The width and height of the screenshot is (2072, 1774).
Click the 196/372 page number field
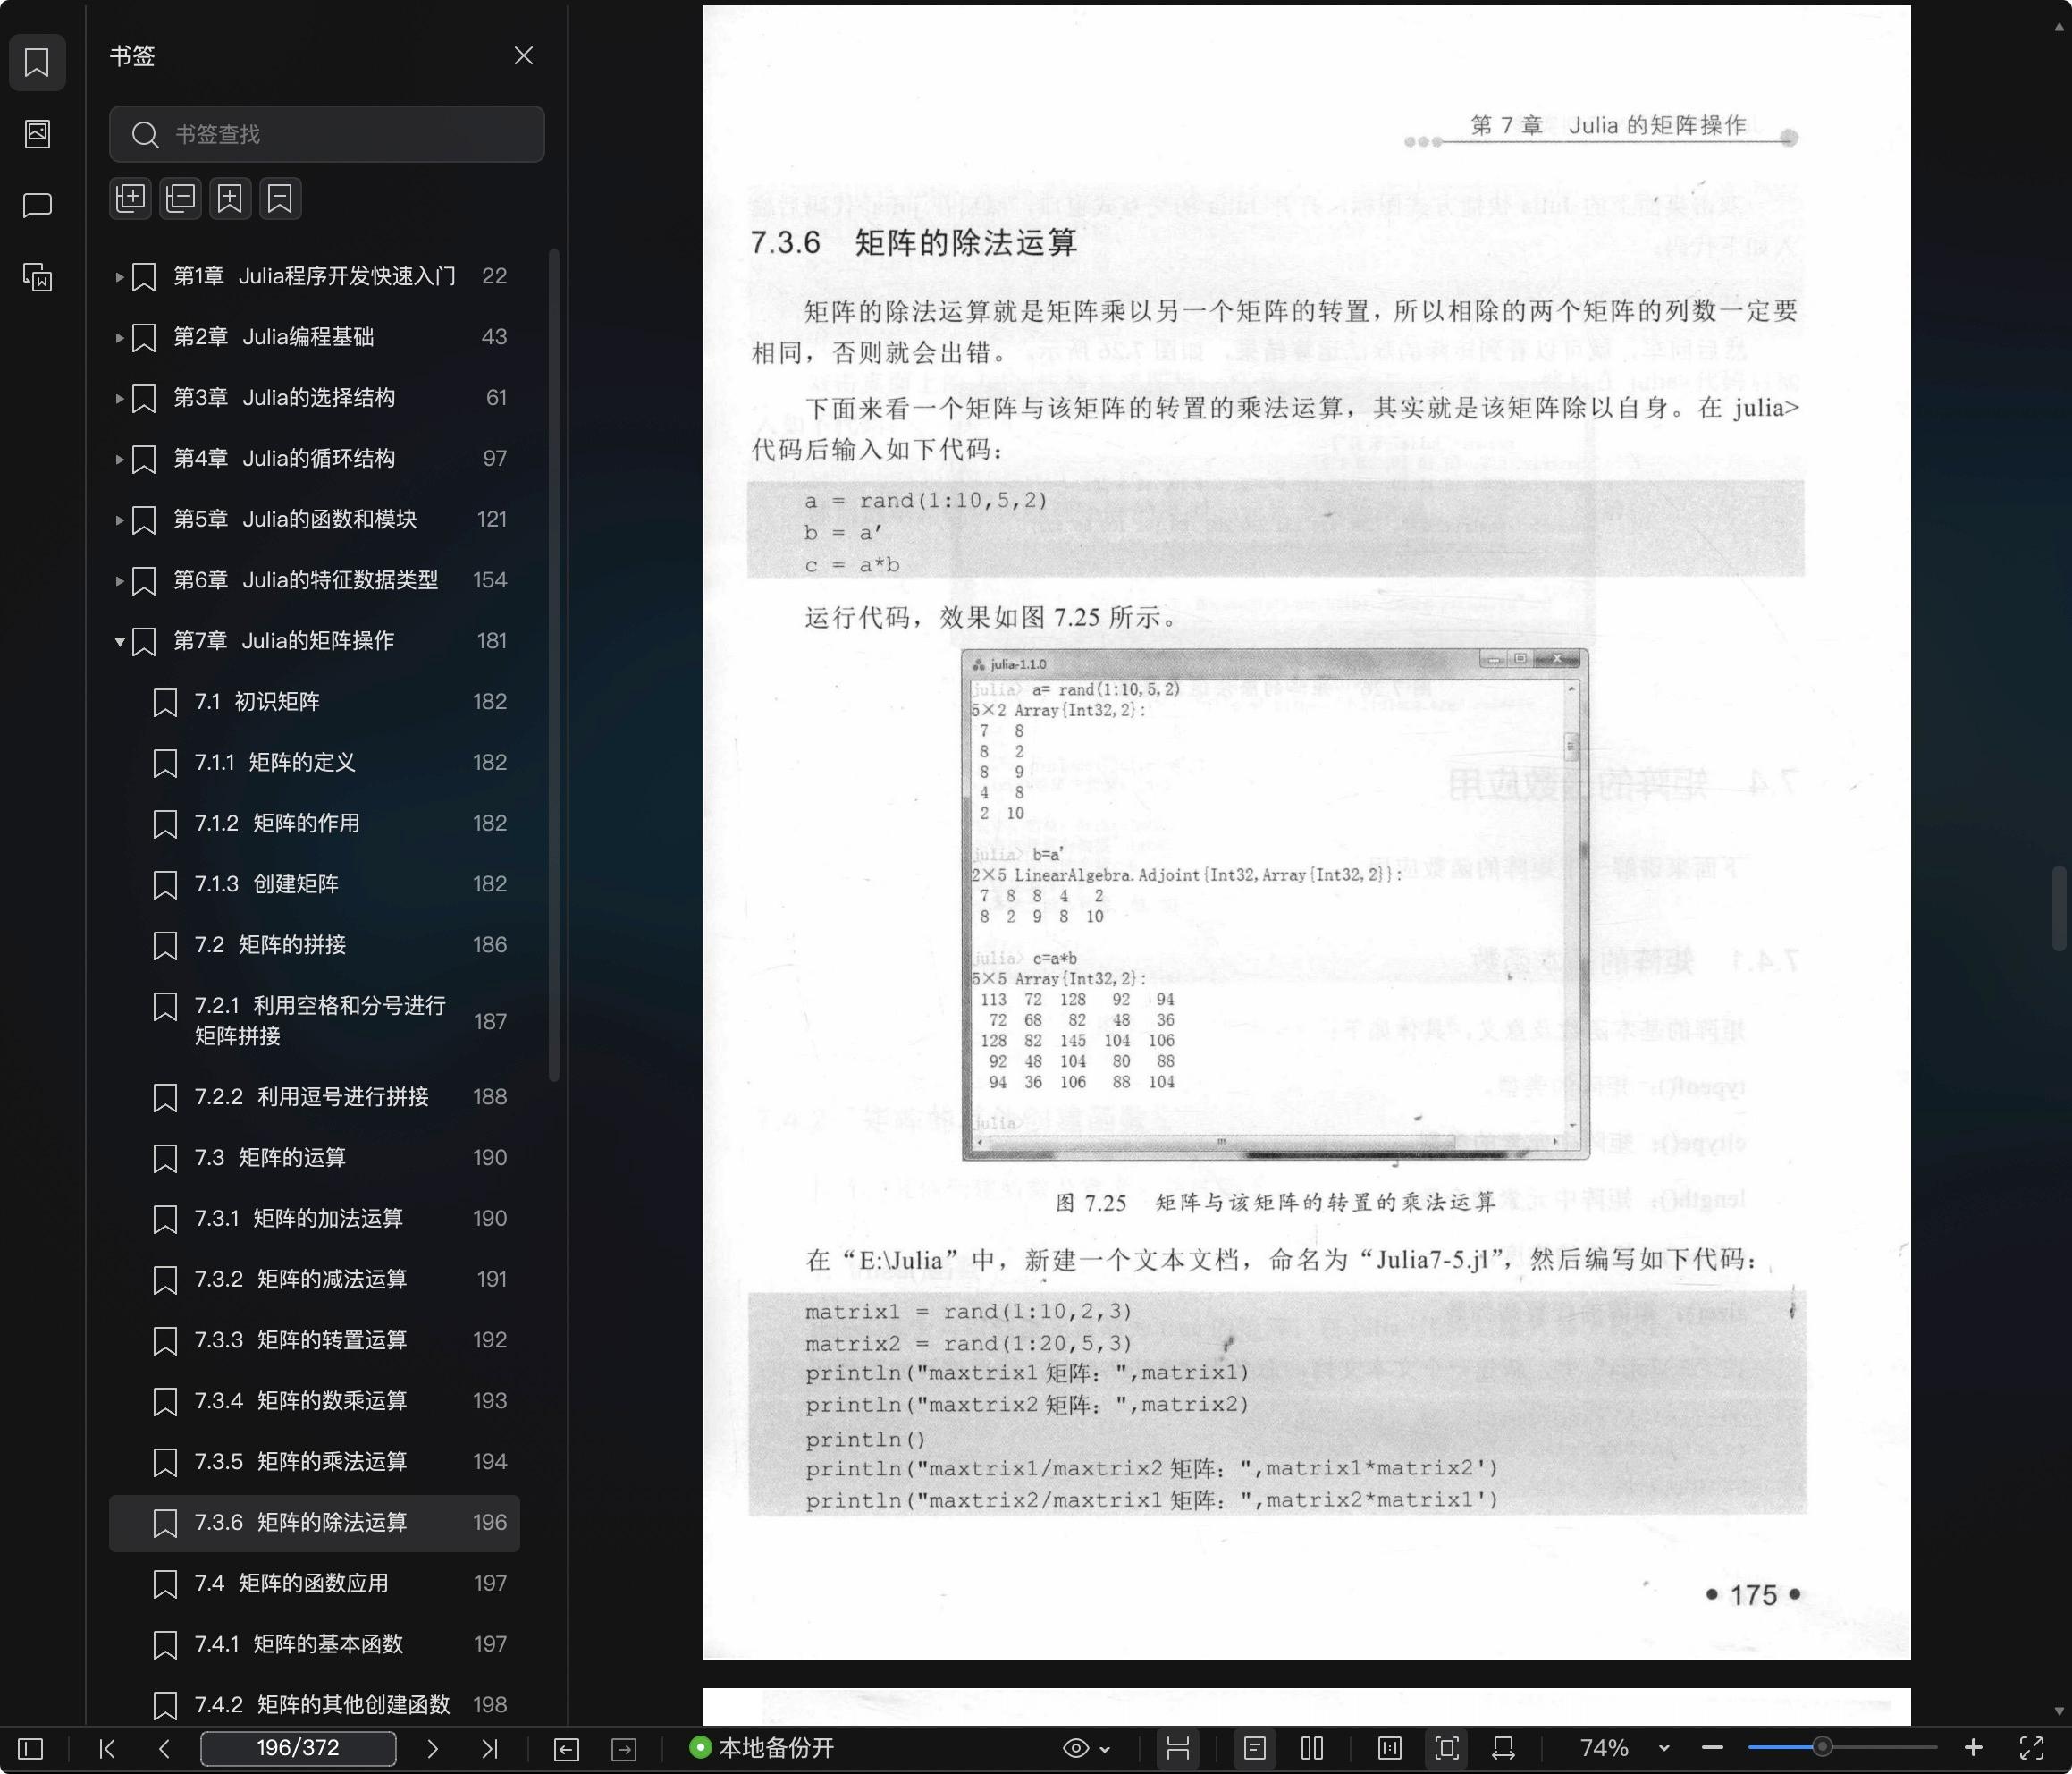pyautogui.click(x=298, y=1748)
